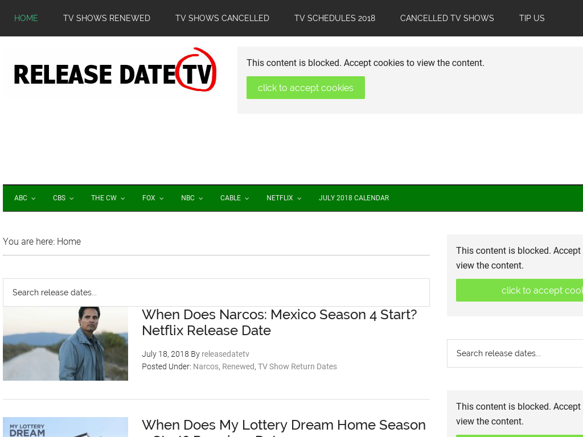The width and height of the screenshot is (583, 437).
Task: Visit author releasedatetv link
Action: (225, 354)
